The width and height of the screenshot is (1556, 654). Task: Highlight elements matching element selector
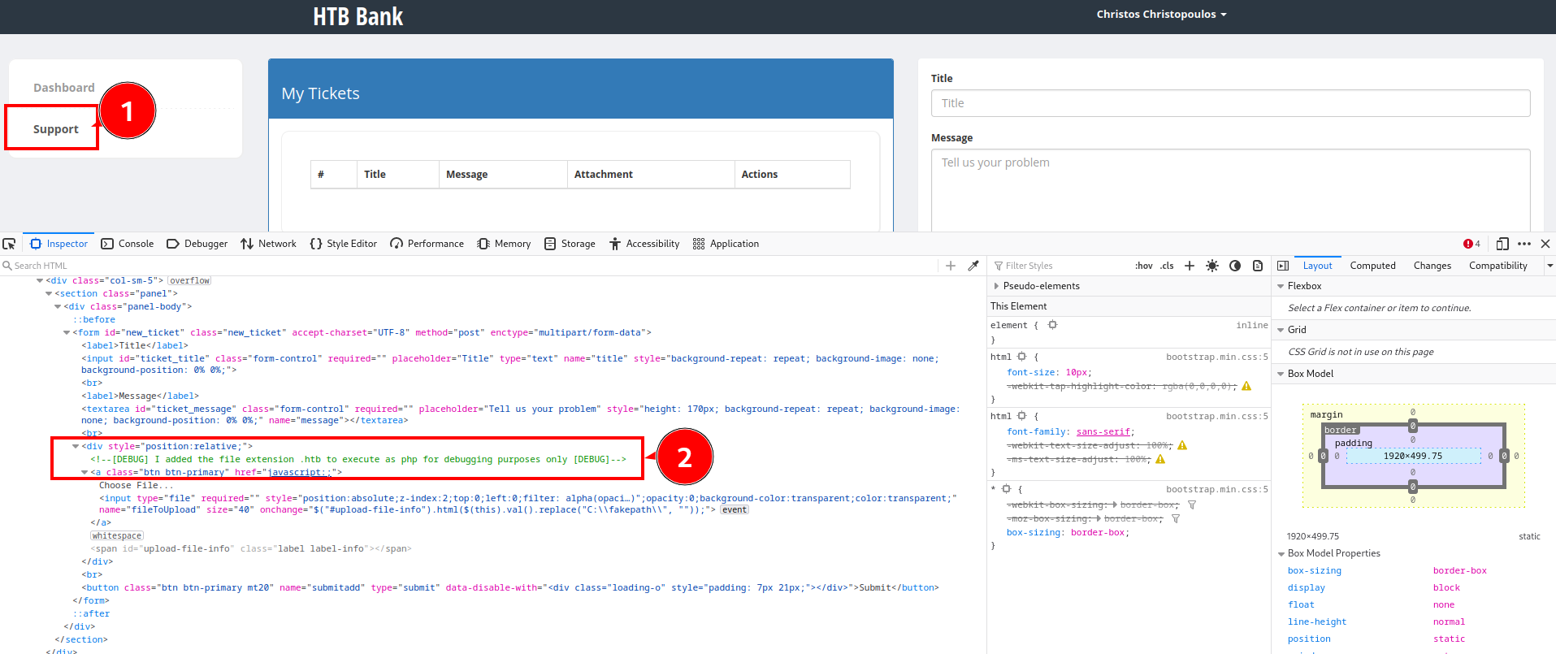1052,325
